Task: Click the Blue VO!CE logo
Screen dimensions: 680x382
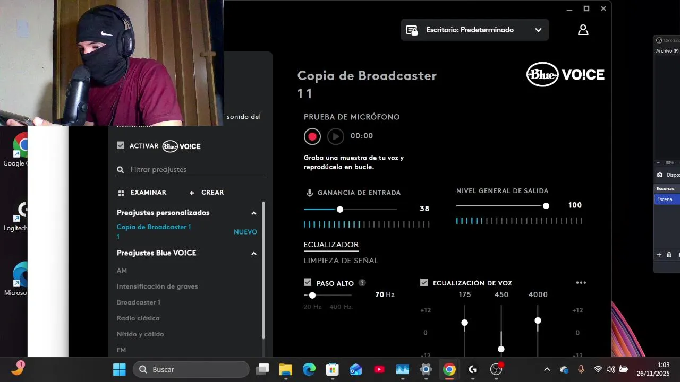Action: [565, 74]
